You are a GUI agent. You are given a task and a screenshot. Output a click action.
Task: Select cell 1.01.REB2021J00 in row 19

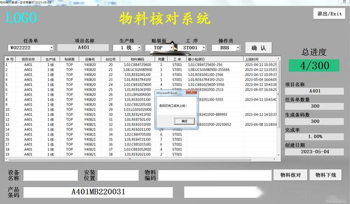(137, 154)
